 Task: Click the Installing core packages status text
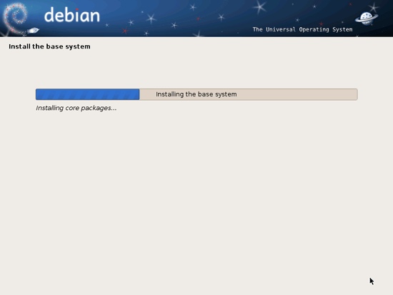(76, 108)
